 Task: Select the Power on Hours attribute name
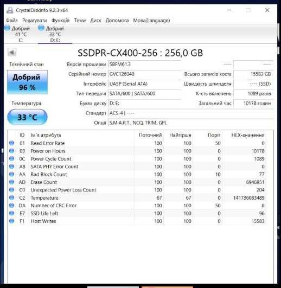(x=48, y=151)
